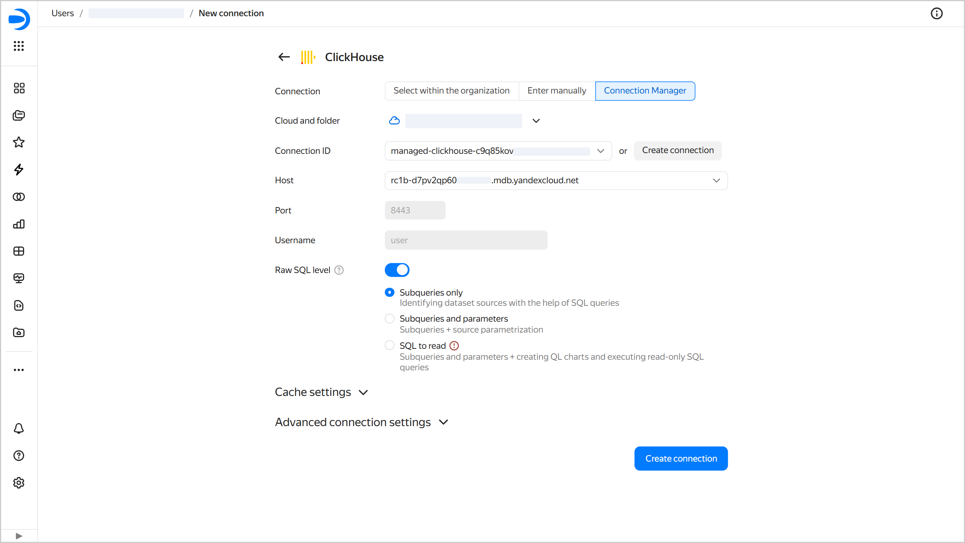Open the lightning bolt sidebar icon
This screenshot has width=965, height=543.
coord(19,170)
